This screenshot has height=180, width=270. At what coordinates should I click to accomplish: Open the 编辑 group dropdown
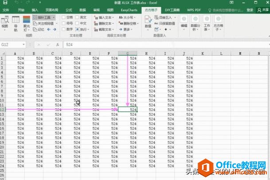click(x=184, y=23)
